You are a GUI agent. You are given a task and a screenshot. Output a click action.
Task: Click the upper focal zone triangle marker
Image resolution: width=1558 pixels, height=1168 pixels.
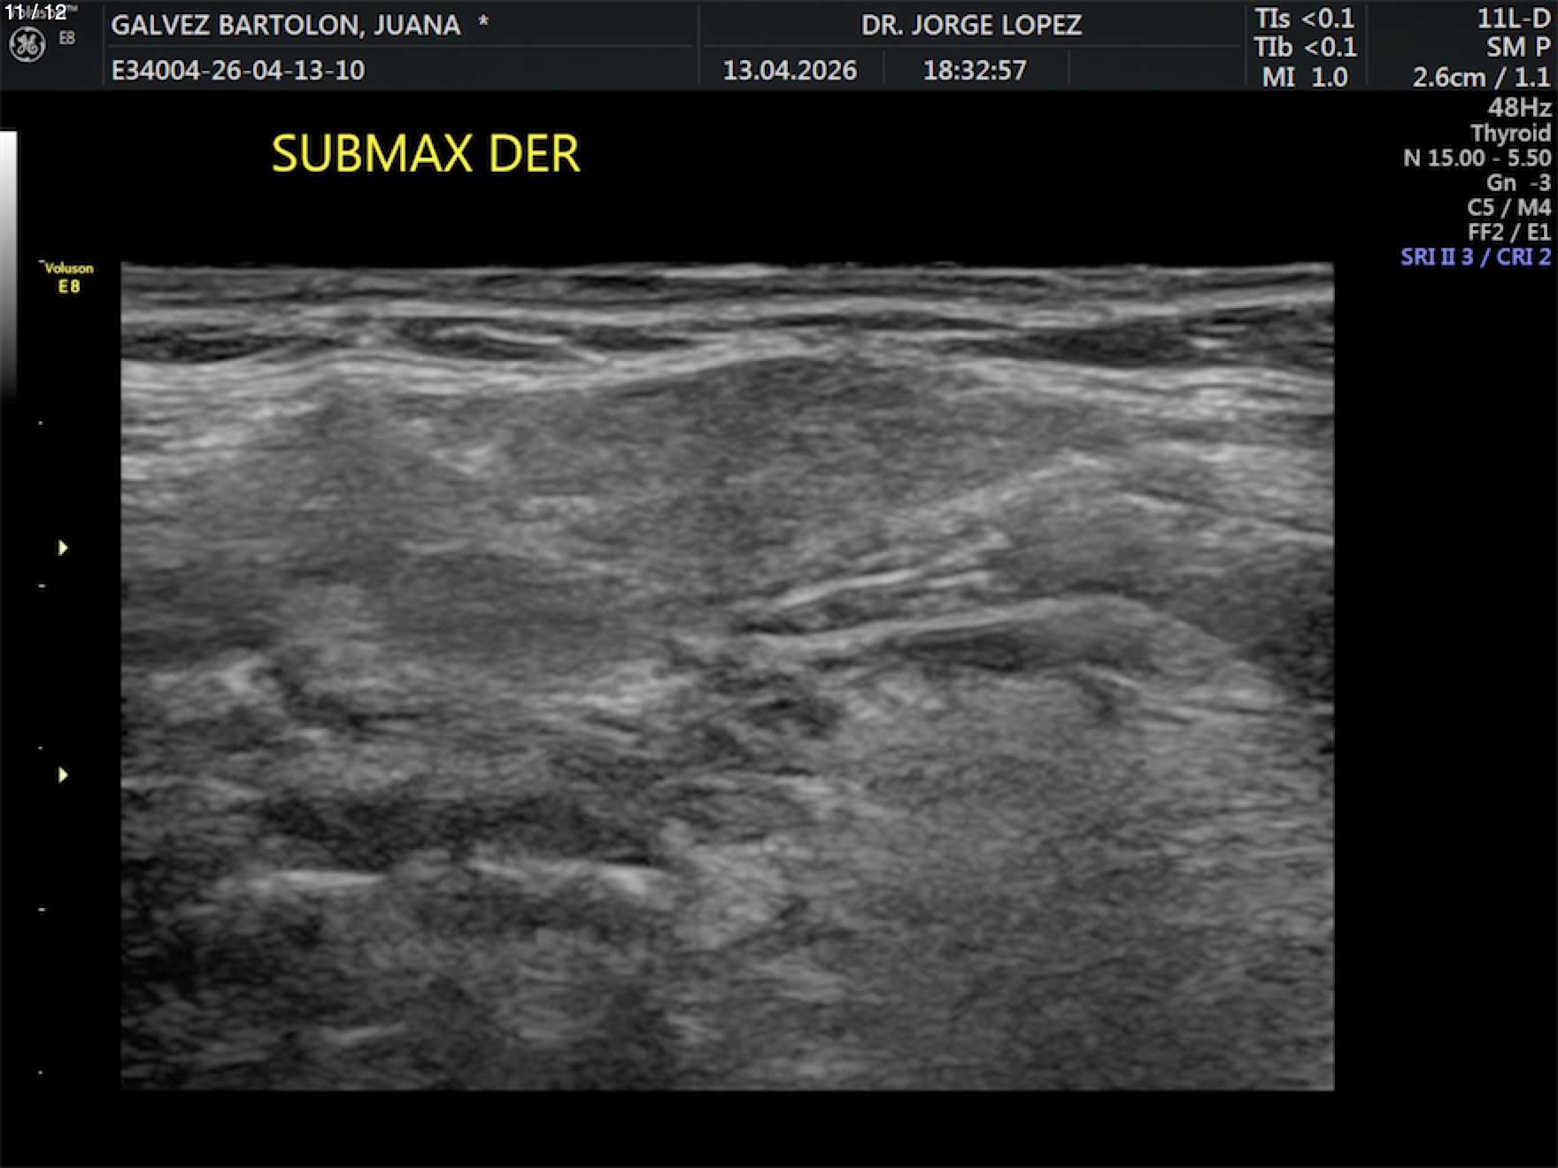point(63,548)
